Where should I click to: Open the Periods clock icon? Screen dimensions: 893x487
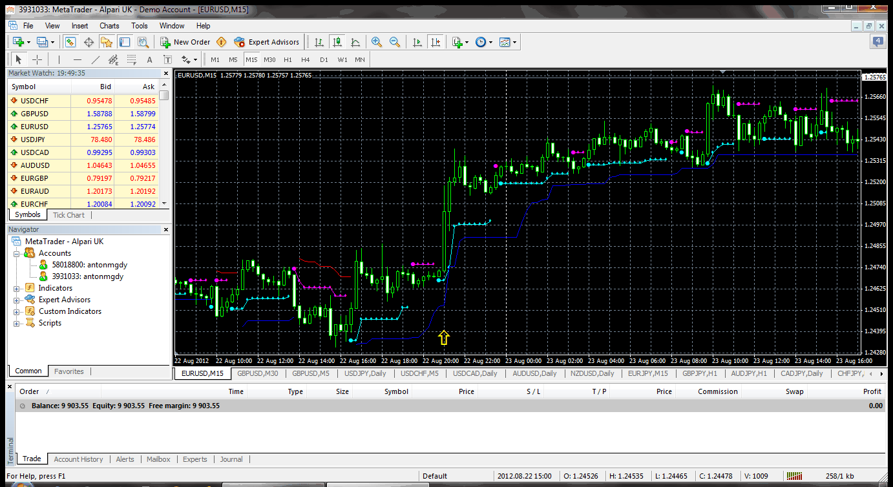[x=481, y=42]
